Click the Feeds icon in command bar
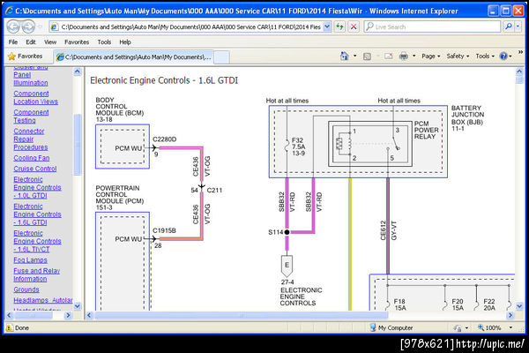This screenshot has width=529, height=353. (367, 56)
